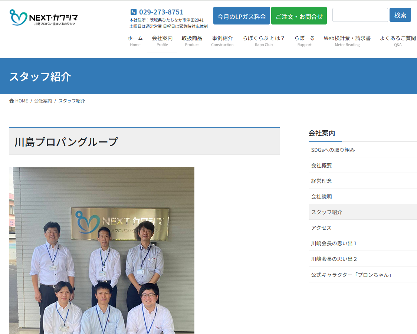The image size is (417, 334).
Task: Go to アクセス in sidebar
Action: (321, 228)
